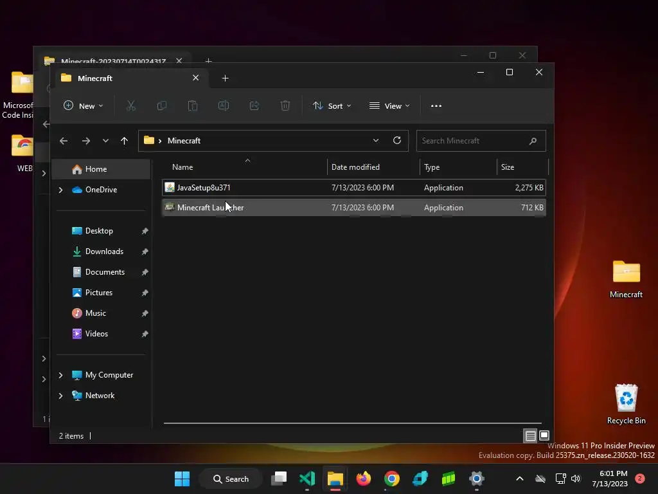Click the Paste clipboard icon in toolbar
Screen dimensions: 658x494
[x=193, y=106]
